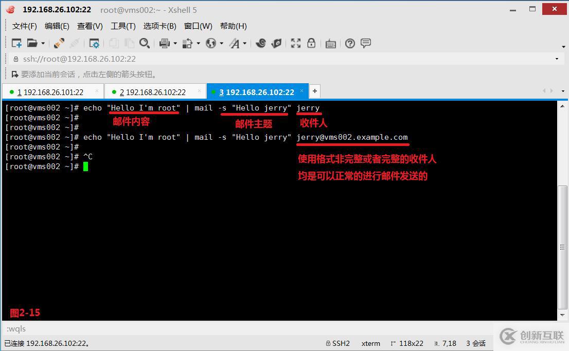
Task: Click the Find magnifier icon
Action: (145, 43)
